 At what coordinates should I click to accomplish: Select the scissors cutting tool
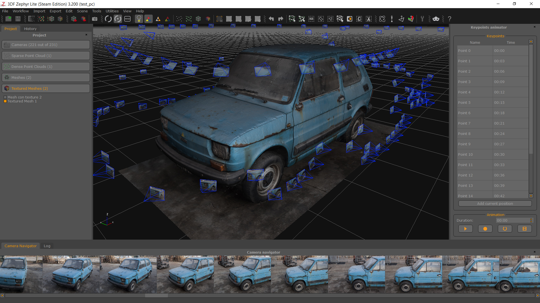369,19
